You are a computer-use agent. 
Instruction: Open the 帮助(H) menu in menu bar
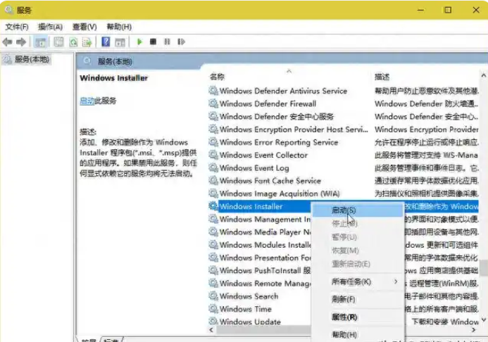(119, 27)
